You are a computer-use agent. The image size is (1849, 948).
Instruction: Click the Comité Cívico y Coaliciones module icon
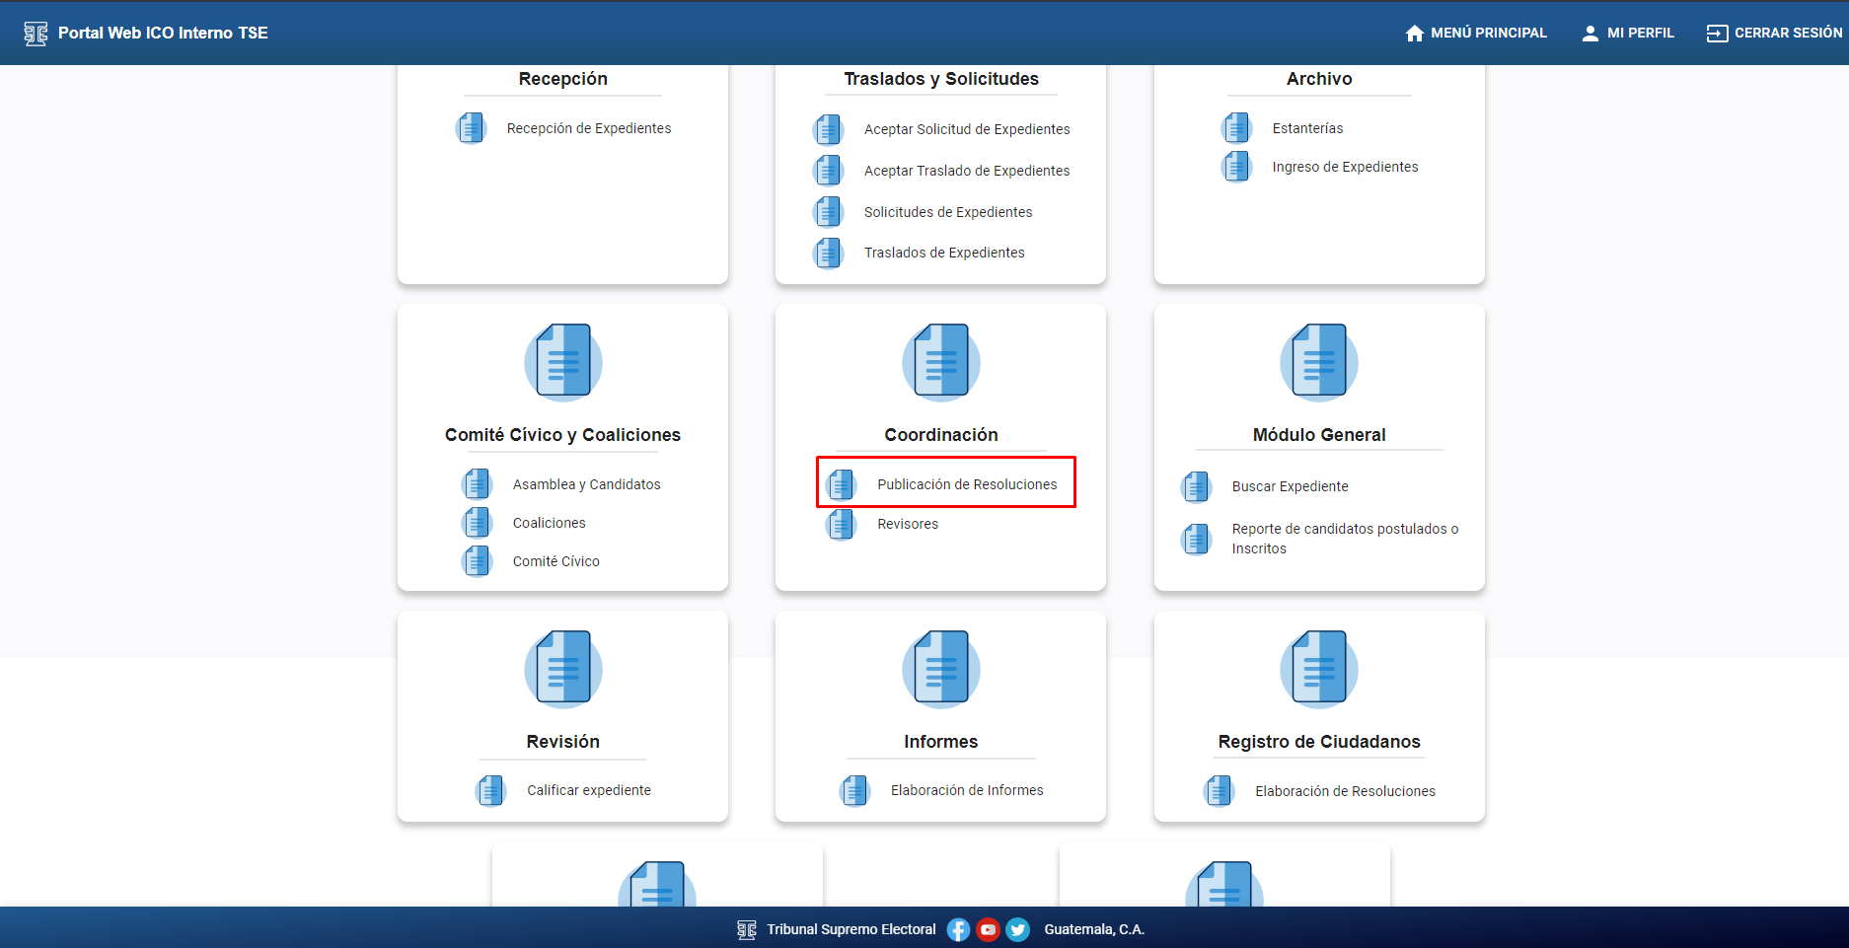pos(562,361)
